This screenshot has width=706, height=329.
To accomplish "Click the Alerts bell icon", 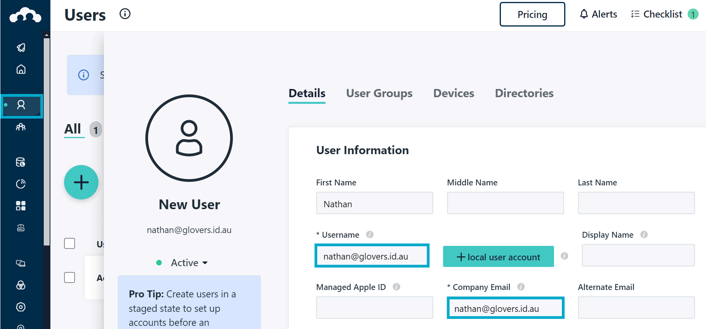I will click(584, 14).
